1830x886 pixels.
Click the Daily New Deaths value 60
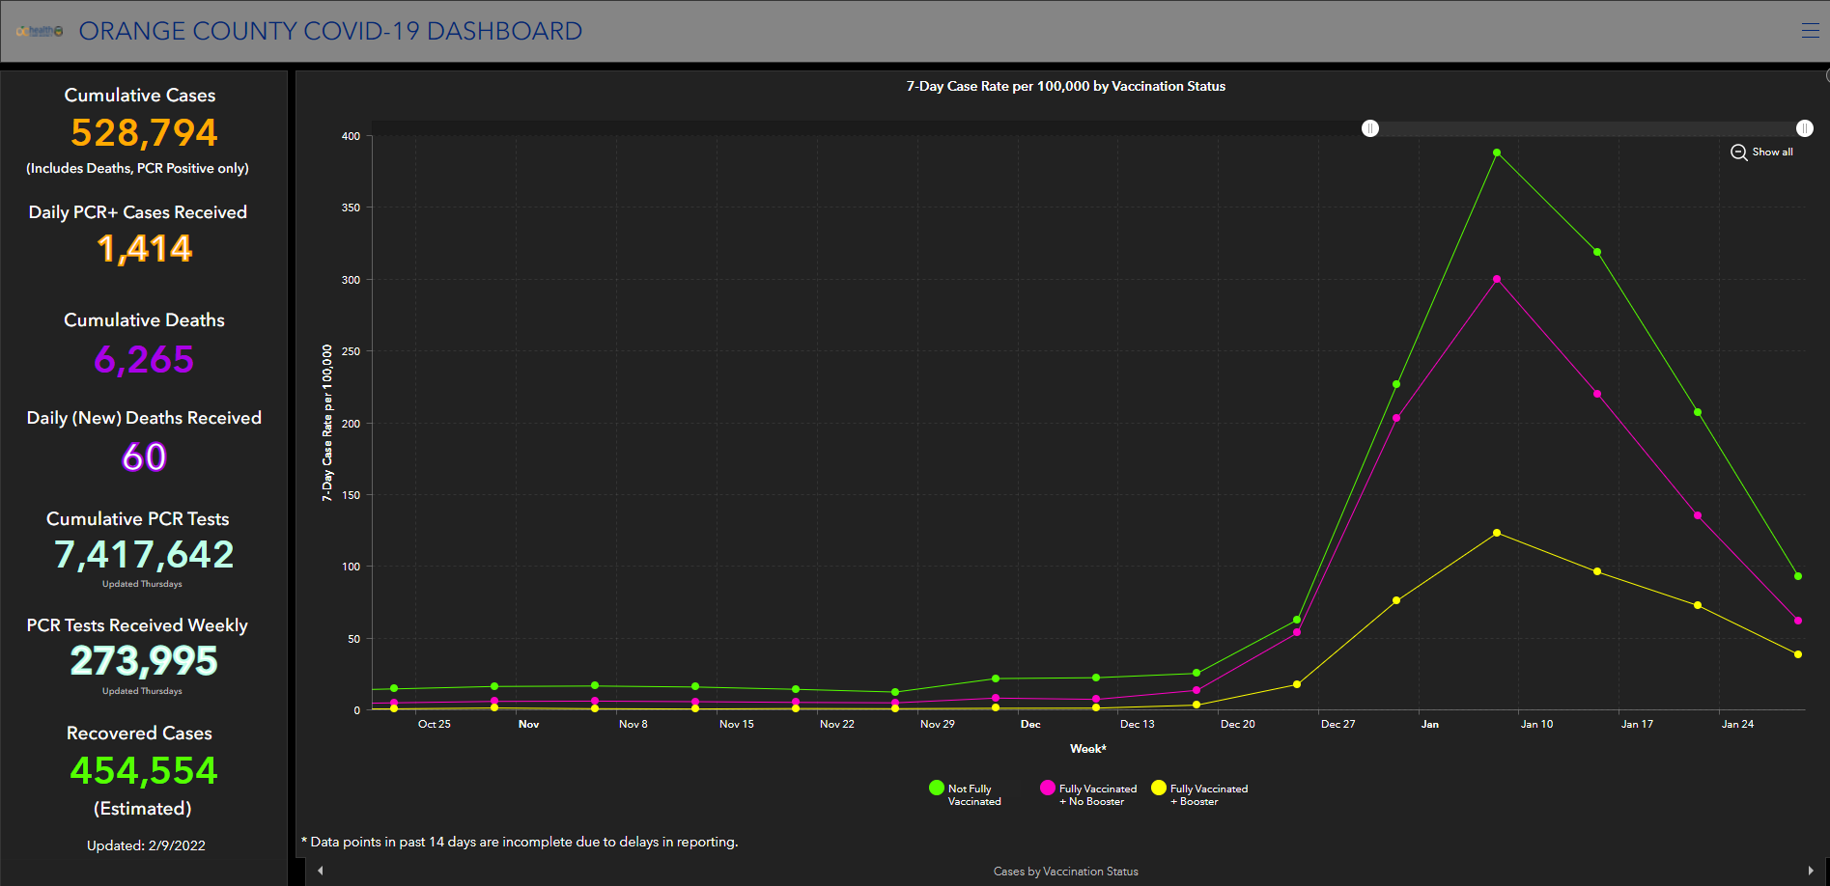click(x=144, y=457)
